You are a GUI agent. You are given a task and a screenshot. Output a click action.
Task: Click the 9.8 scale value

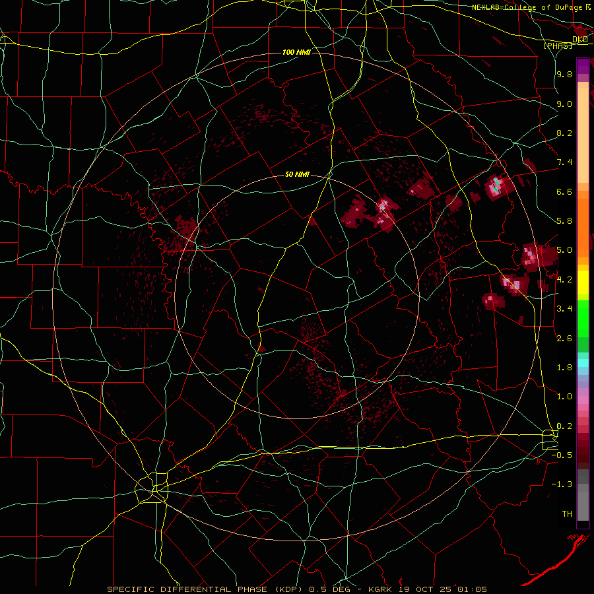564,74
